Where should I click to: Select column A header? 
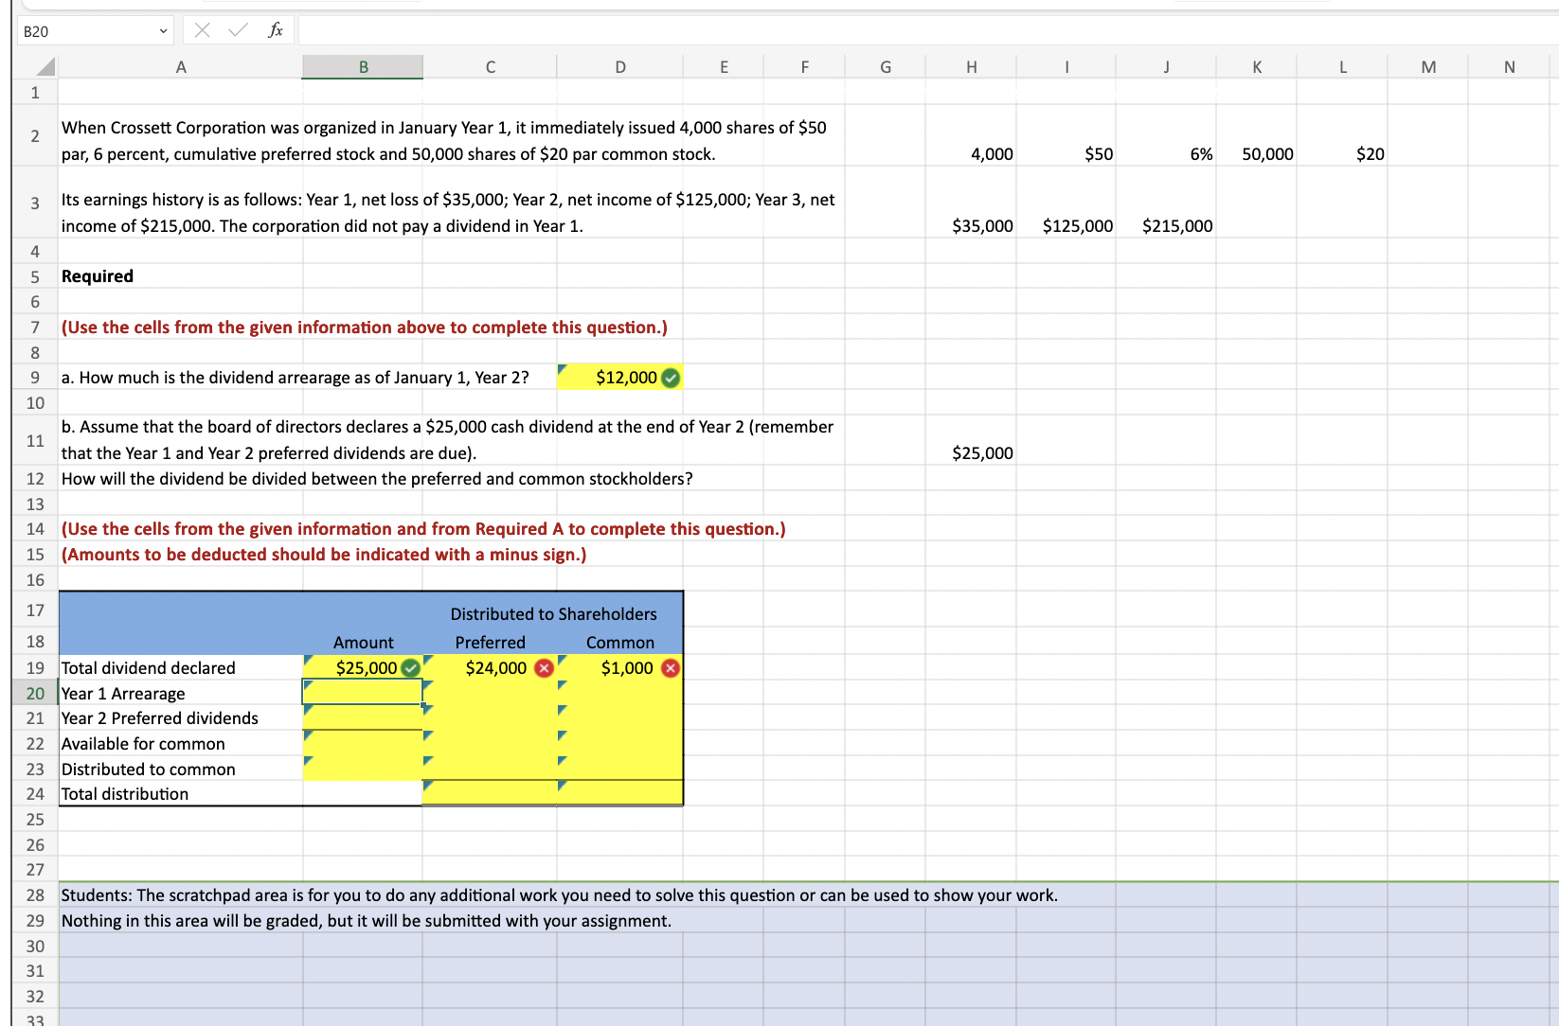(181, 66)
